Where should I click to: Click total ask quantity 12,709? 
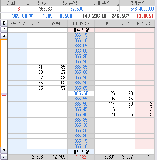point(59,157)
